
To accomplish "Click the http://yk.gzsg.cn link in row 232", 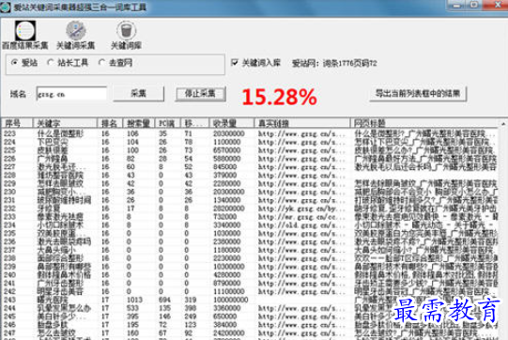I will 301,209.
